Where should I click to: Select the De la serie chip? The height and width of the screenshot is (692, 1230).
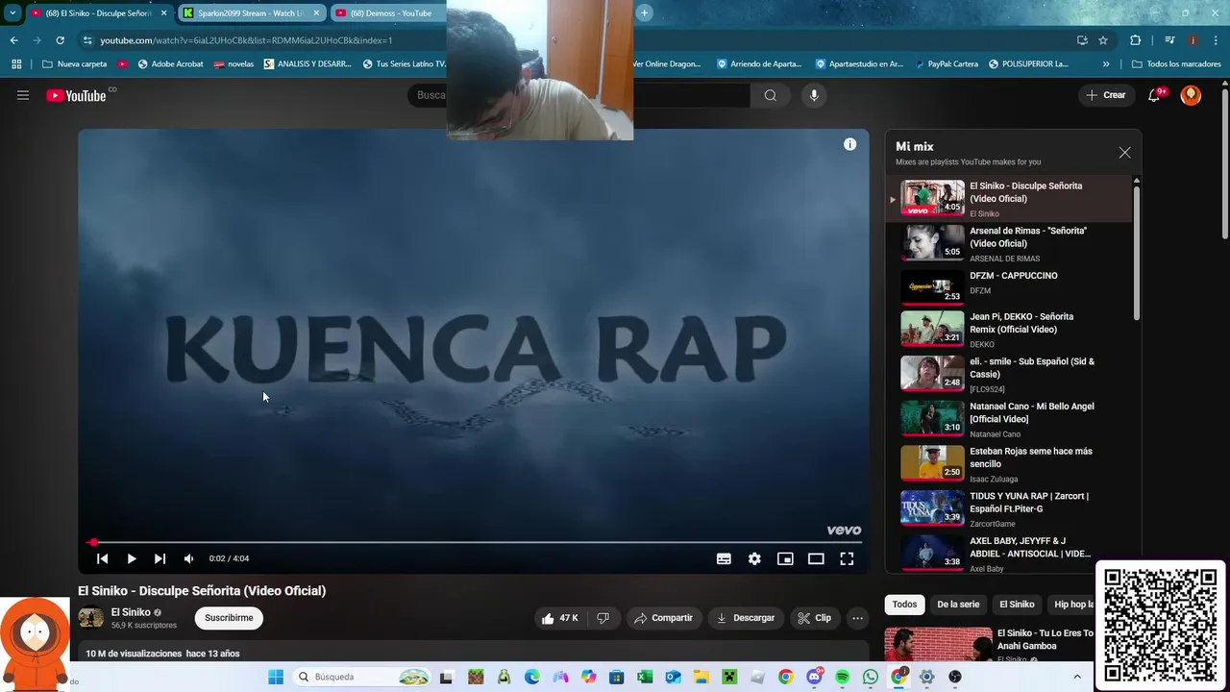click(x=958, y=605)
